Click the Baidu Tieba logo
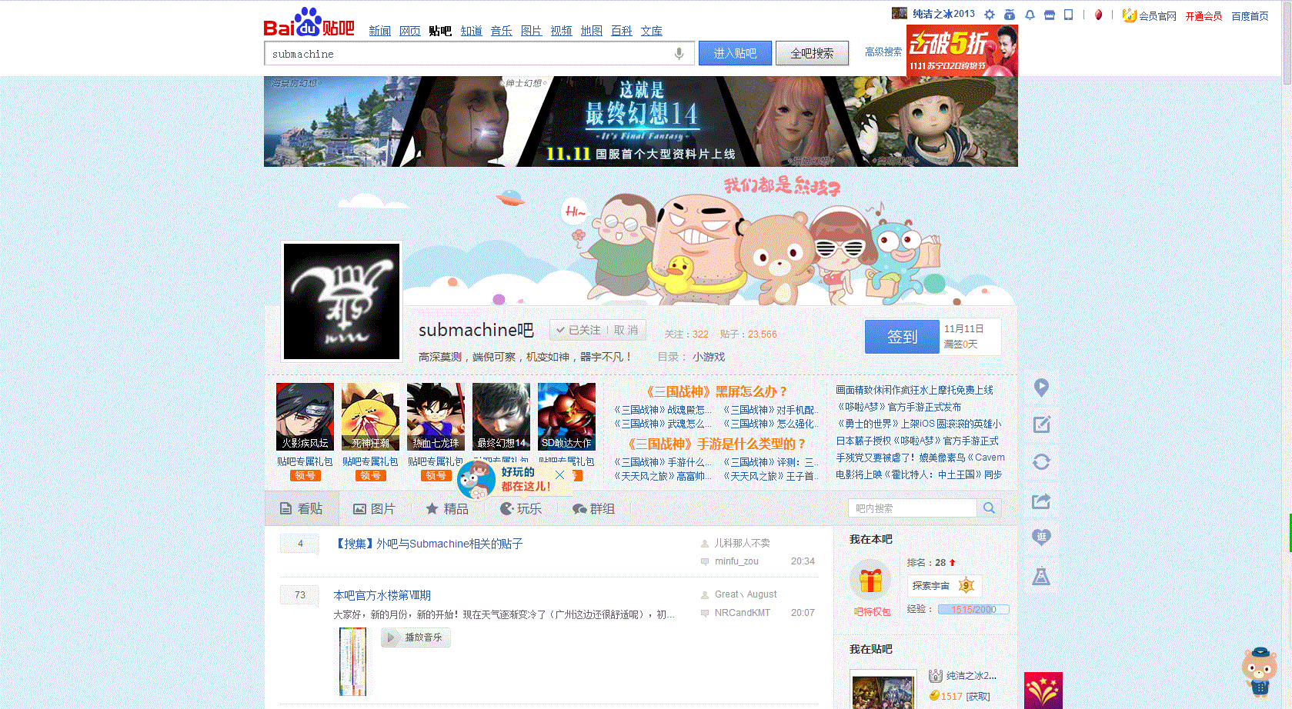Image resolution: width=1292 pixels, height=709 pixels. pos(309,22)
